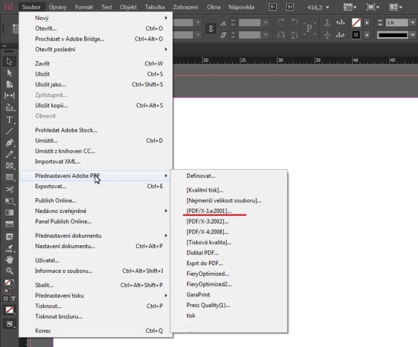Select the Eyedropper tool

tap(9, 248)
